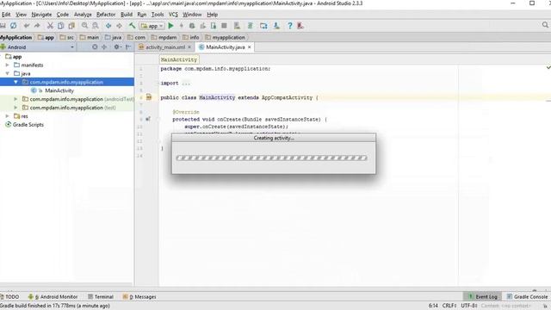Viewport: 551px width, 310px height.
Task: Click the src breadcrumb folder
Action: click(67, 37)
